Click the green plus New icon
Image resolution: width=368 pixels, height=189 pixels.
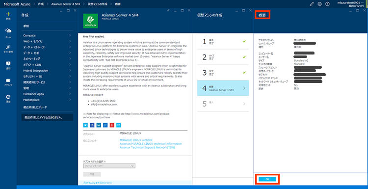pos(8,14)
